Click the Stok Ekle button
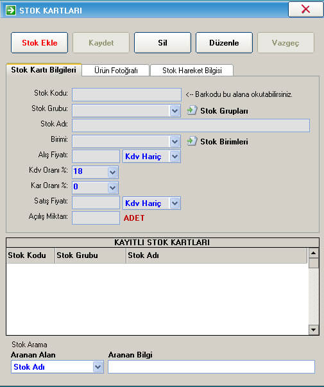Viewport: 324px width, 387px height. point(40,43)
